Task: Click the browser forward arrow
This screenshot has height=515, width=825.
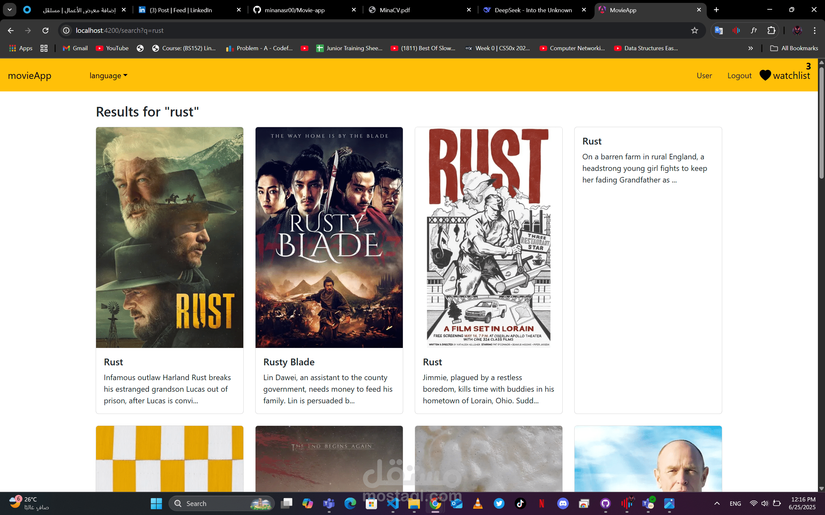Action: (x=28, y=31)
